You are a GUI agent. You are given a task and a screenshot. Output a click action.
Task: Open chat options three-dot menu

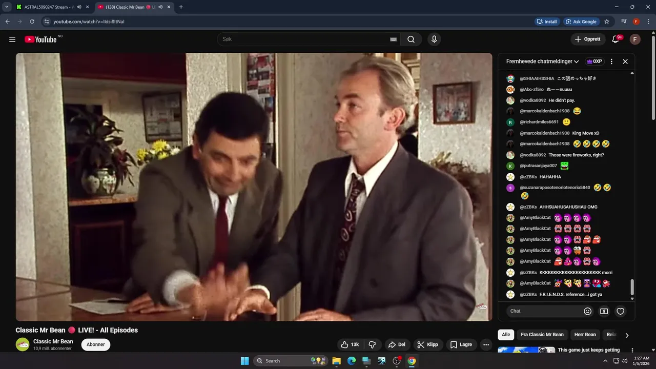(611, 61)
